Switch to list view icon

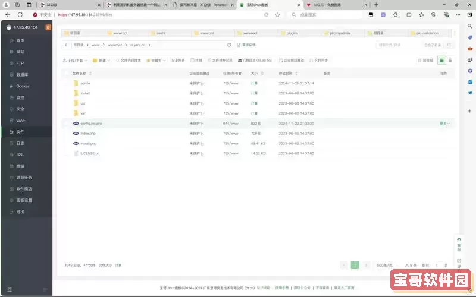coord(441,61)
